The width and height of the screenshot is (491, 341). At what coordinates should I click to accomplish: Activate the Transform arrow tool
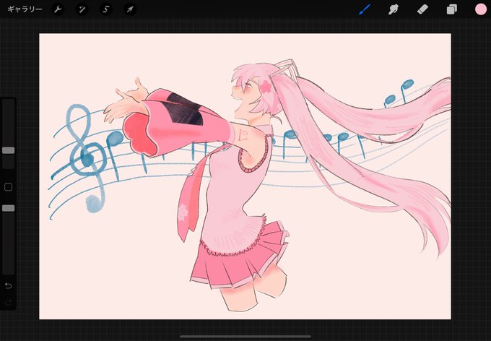(x=130, y=9)
